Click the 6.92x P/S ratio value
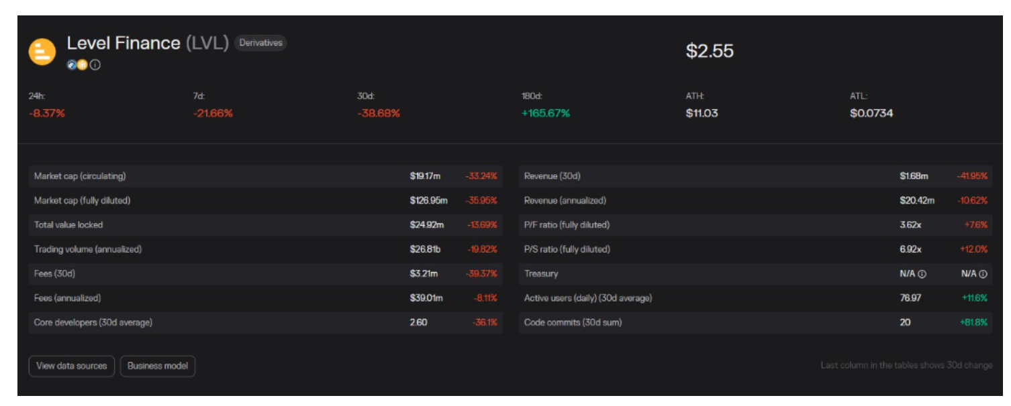This screenshot has height=406, width=1011. pyautogui.click(x=910, y=249)
